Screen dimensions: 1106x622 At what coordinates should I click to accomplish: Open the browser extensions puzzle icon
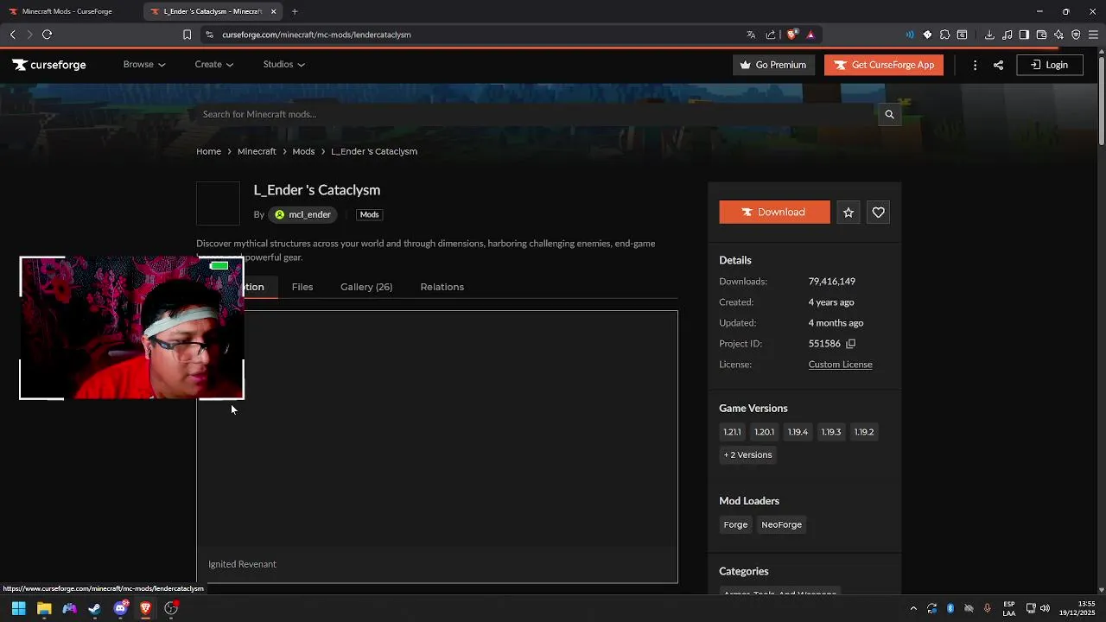click(x=944, y=35)
